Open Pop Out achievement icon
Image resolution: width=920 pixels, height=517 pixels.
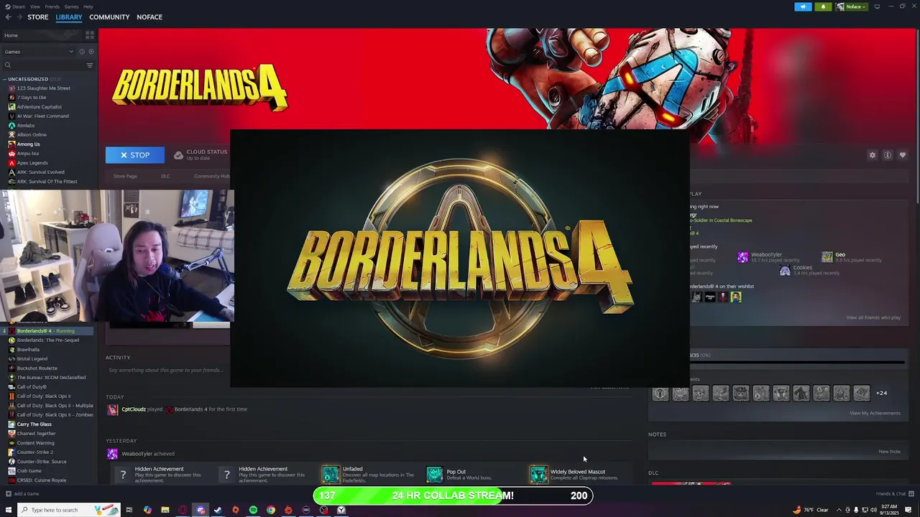tap(434, 475)
